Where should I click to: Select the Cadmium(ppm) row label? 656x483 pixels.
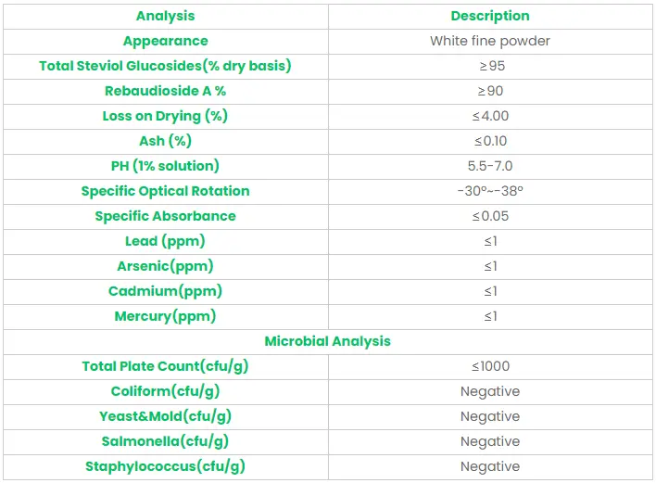point(165,291)
